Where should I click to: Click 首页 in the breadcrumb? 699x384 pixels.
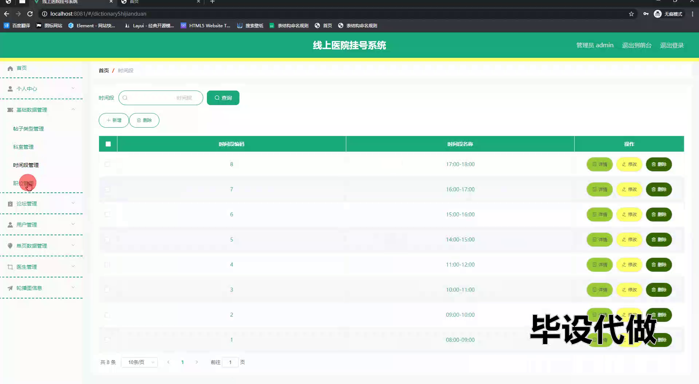(104, 71)
